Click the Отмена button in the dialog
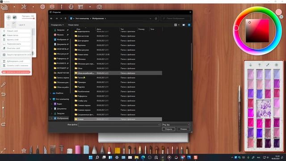286x161 pixels. [184, 129]
